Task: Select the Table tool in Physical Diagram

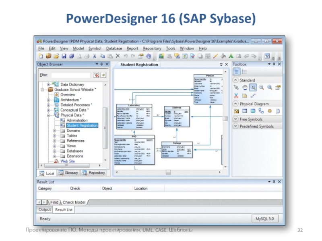Action: click(245, 111)
